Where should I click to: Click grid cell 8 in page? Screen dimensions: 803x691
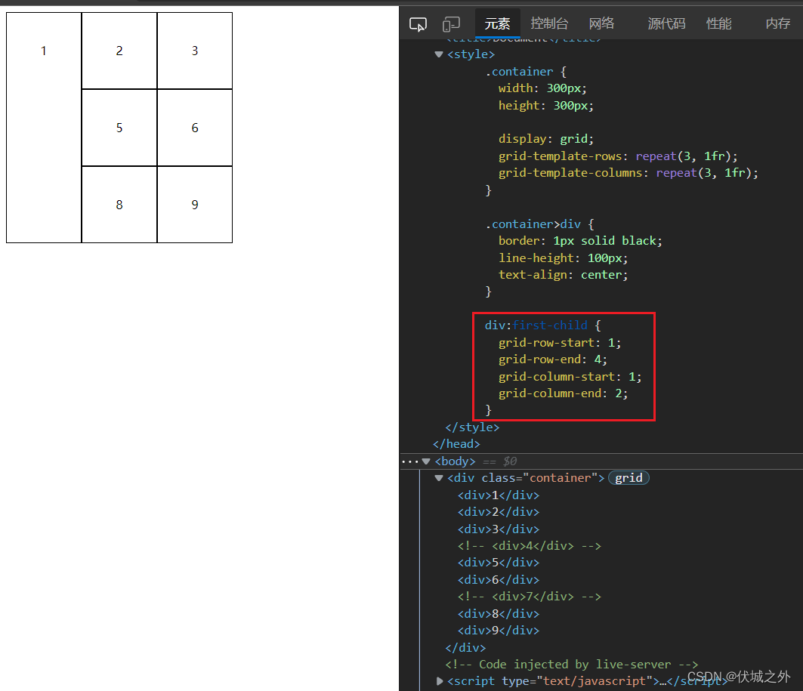pos(119,204)
